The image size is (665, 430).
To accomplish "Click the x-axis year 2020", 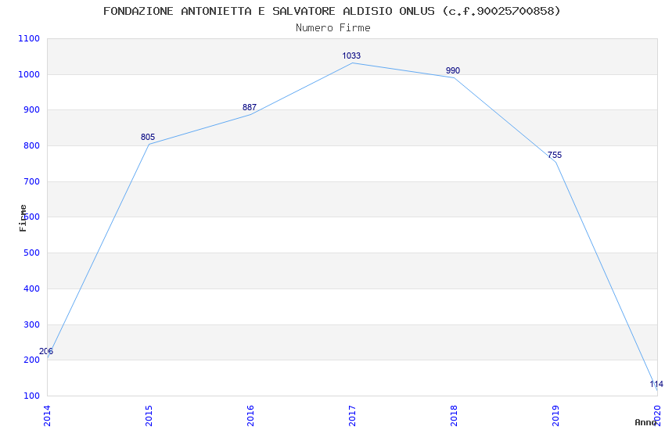I will [658, 416].
